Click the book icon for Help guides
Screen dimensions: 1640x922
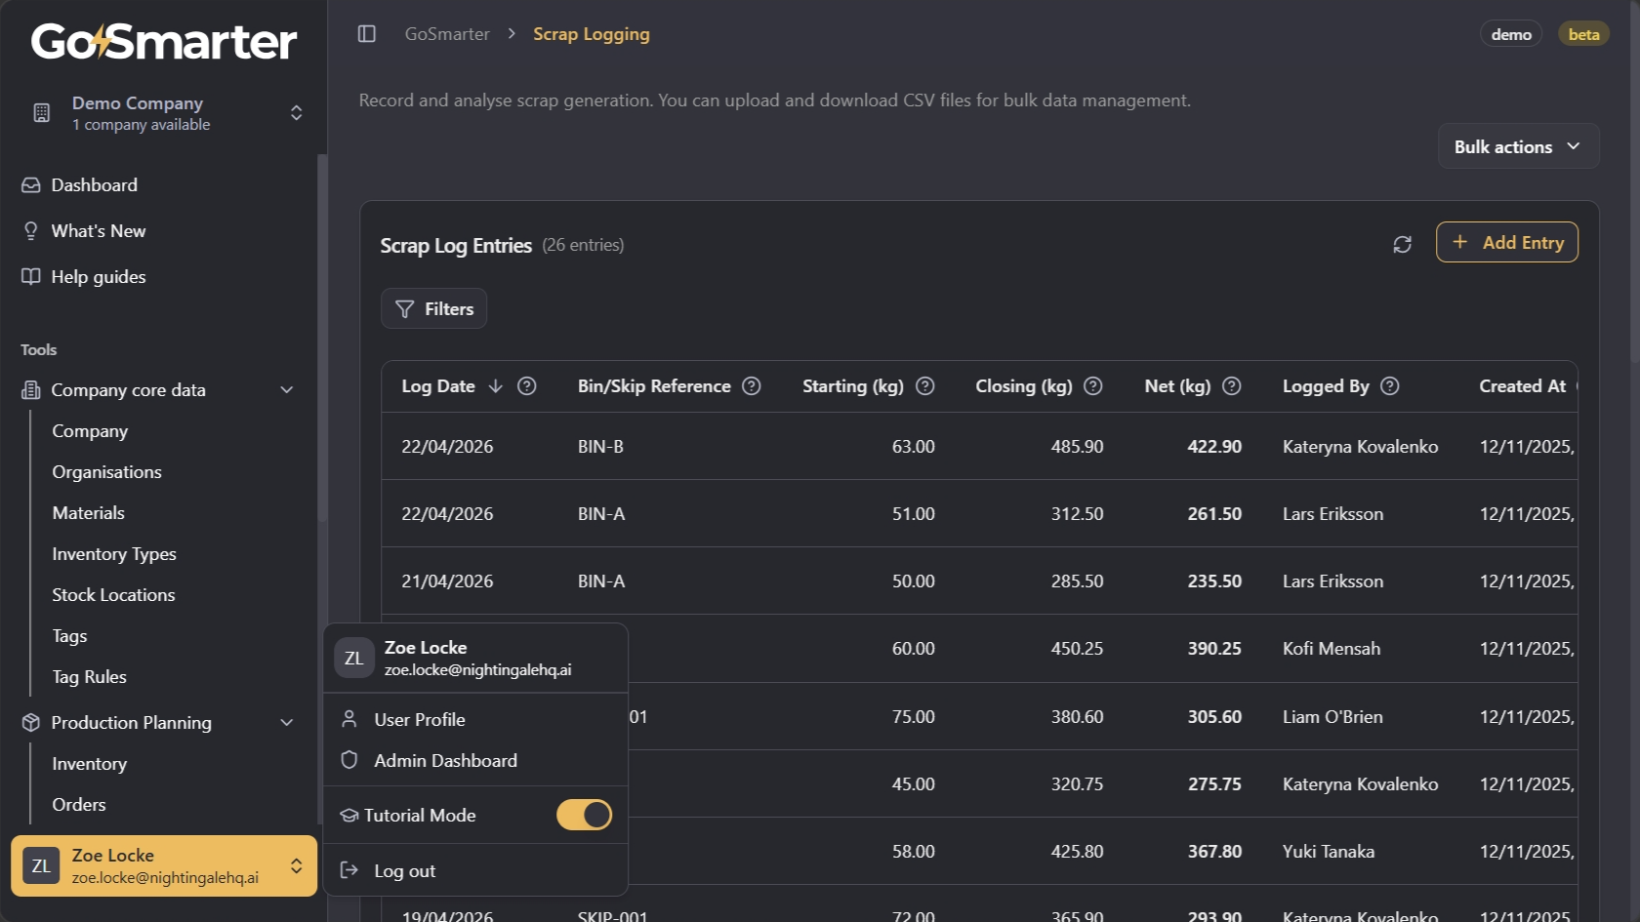coord(30,276)
